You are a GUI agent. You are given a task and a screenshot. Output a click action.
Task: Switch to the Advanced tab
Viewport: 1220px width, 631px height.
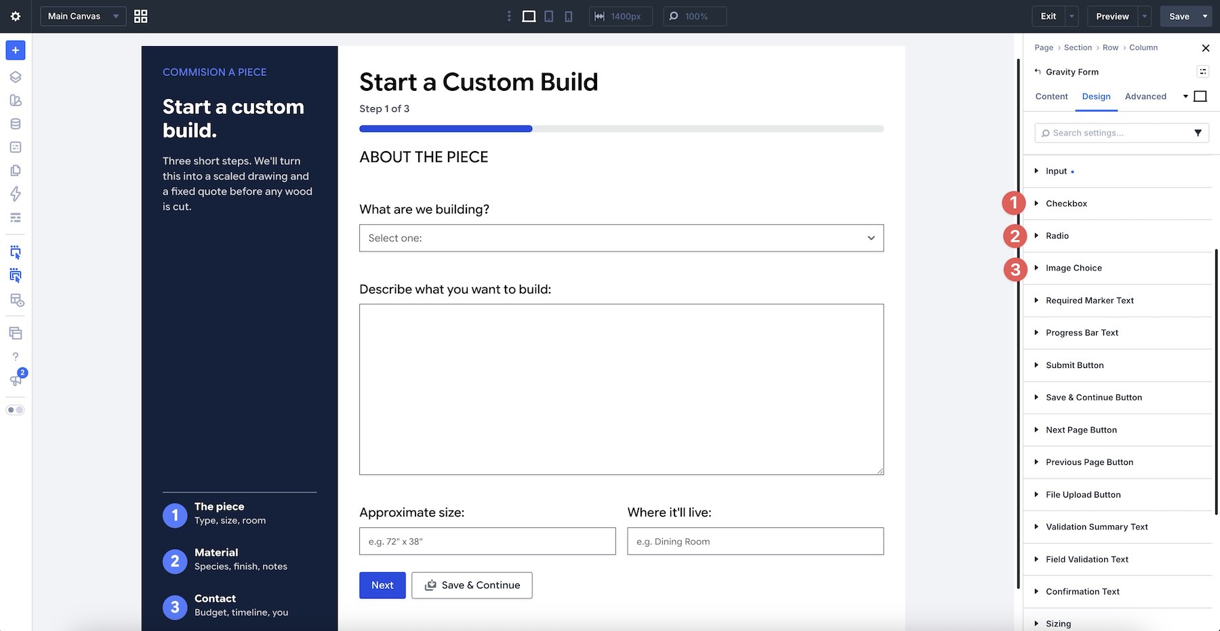coord(1145,96)
